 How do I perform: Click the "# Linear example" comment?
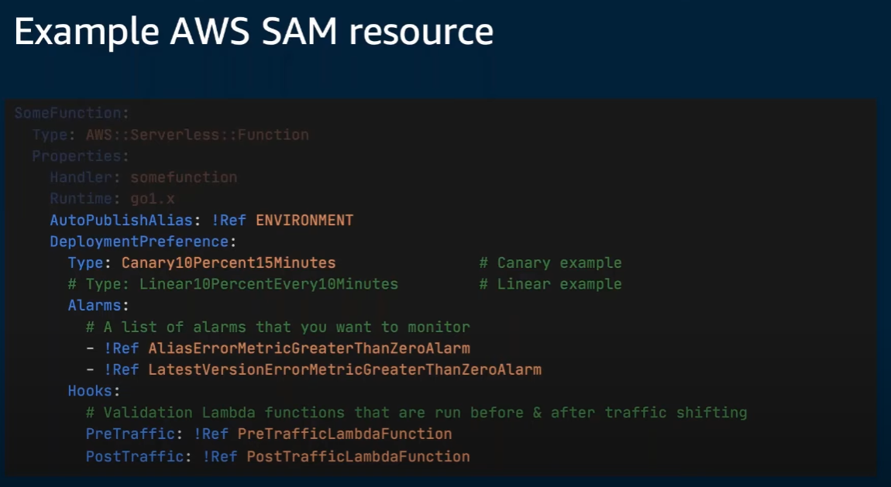(x=551, y=284)
